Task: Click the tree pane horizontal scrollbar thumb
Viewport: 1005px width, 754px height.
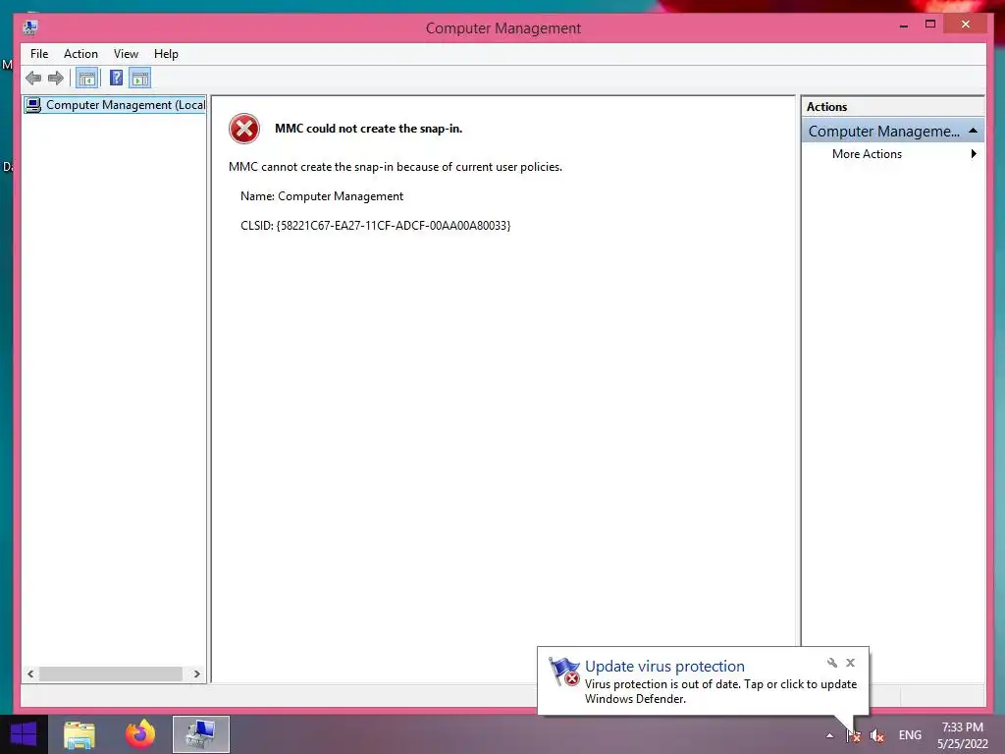Action: tap(110, 673)
